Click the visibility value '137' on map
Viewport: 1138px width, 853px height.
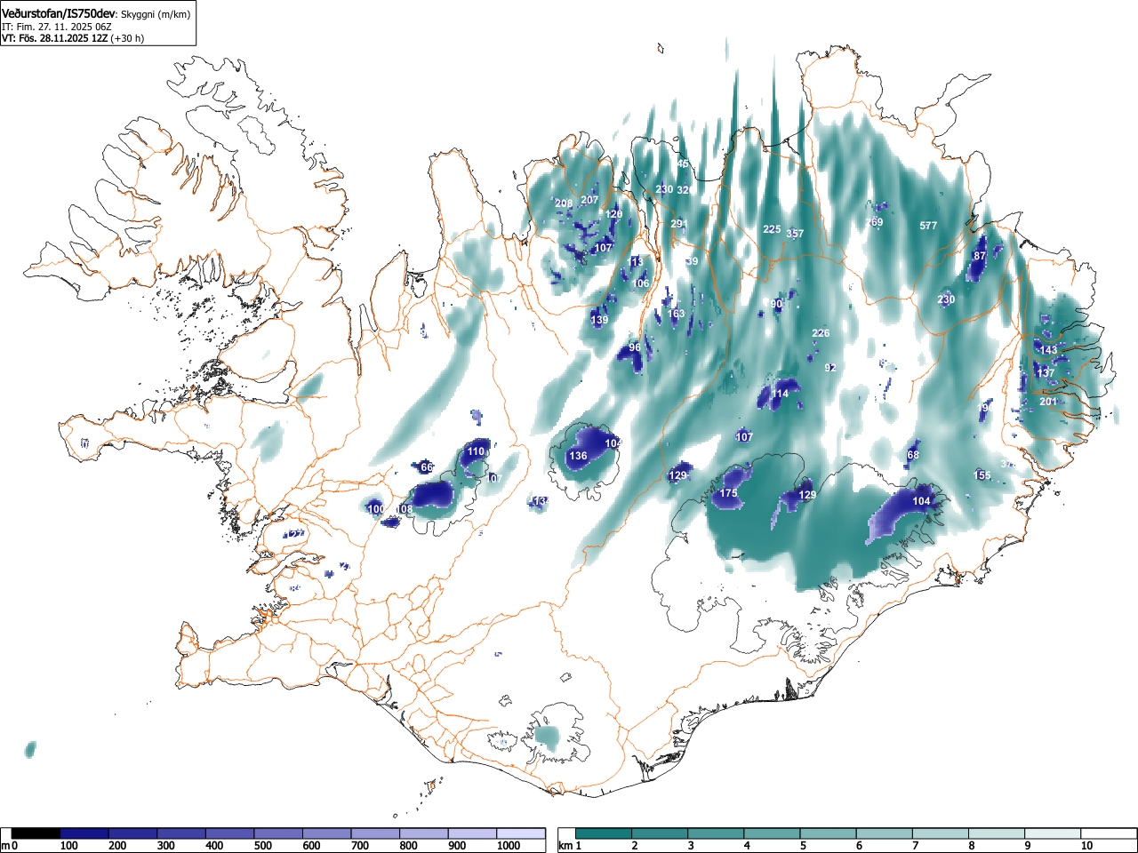coord(1046,373)
